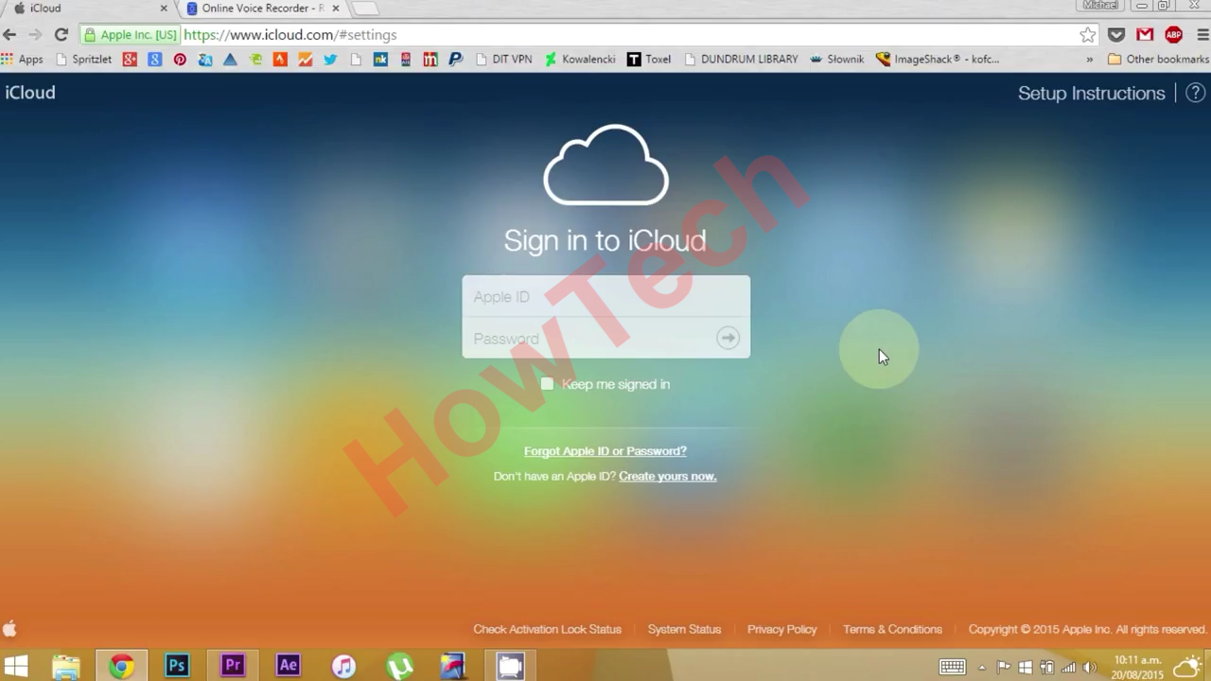
Task: Click the Apple Inc. [US] security badge
Action: pyautogui.click(x=131, y=35)
